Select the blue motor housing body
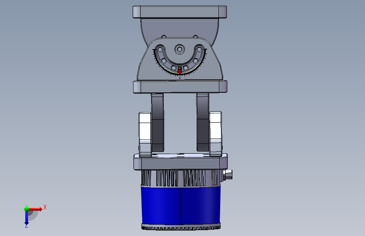Viewport: 365px width, 236px height. pos(181,205)
